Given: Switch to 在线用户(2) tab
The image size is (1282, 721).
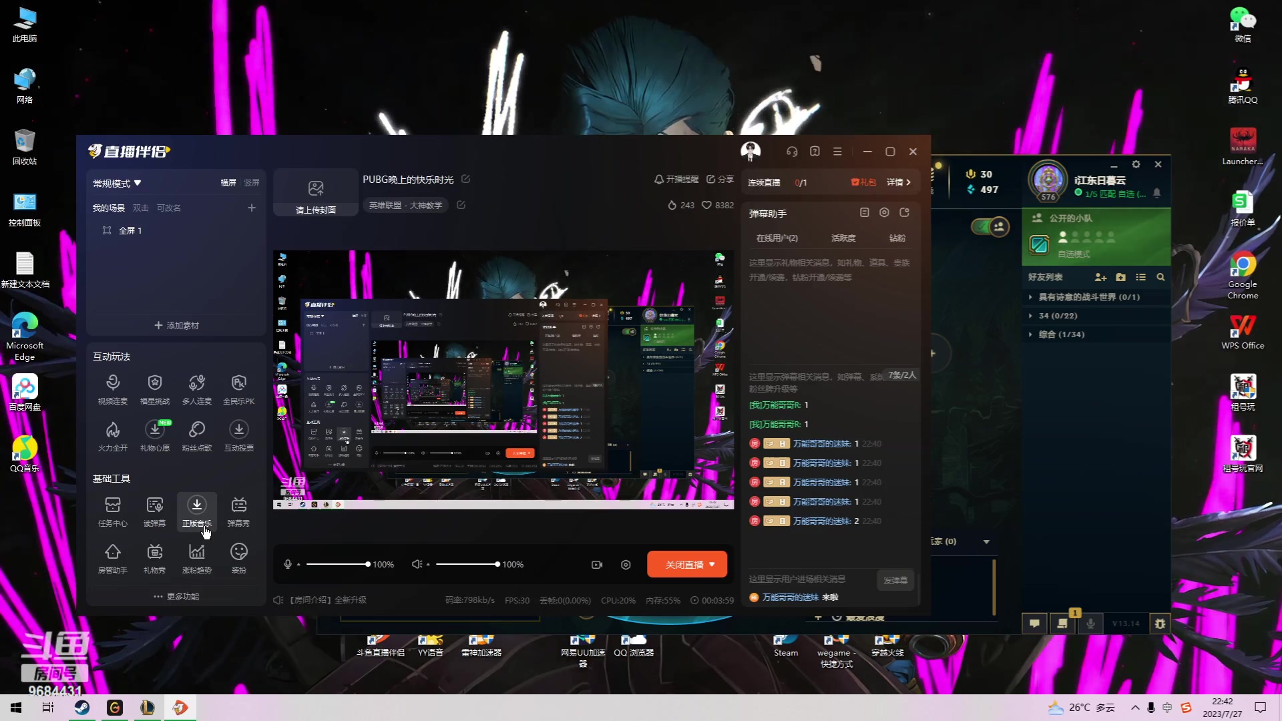Looking at the screenshot, I should coord(777,238).
